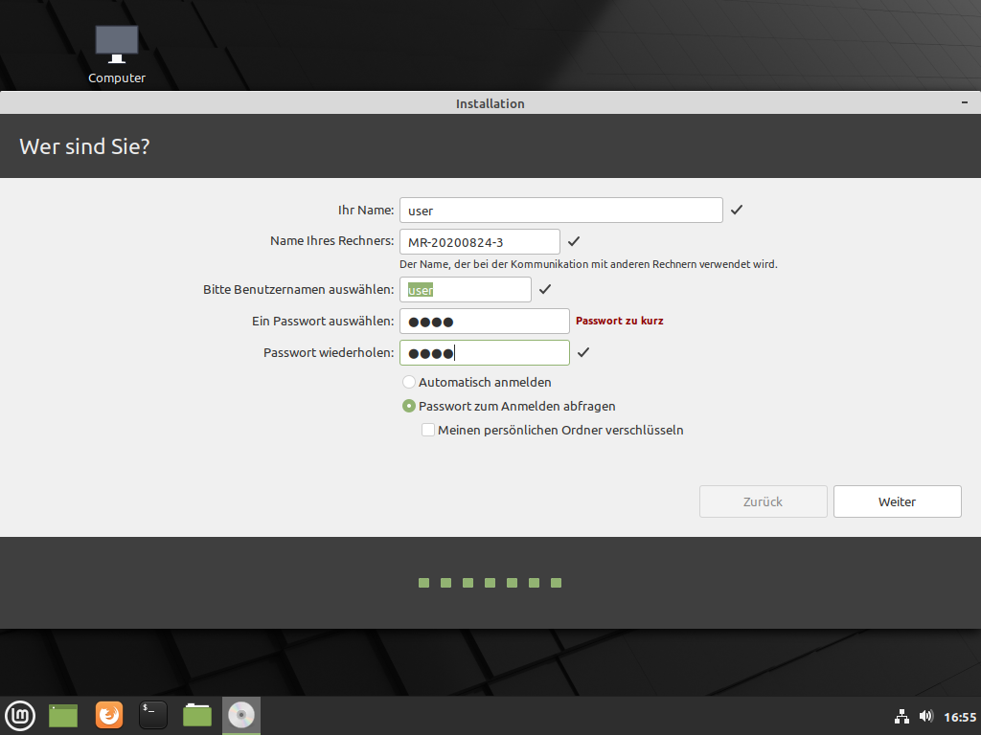
Task: Click the volume speaker tray icon
Action: (925, 716)
